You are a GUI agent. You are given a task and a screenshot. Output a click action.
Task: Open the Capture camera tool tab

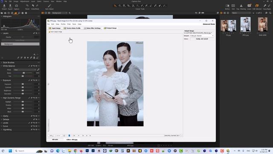tap(5, 13)
